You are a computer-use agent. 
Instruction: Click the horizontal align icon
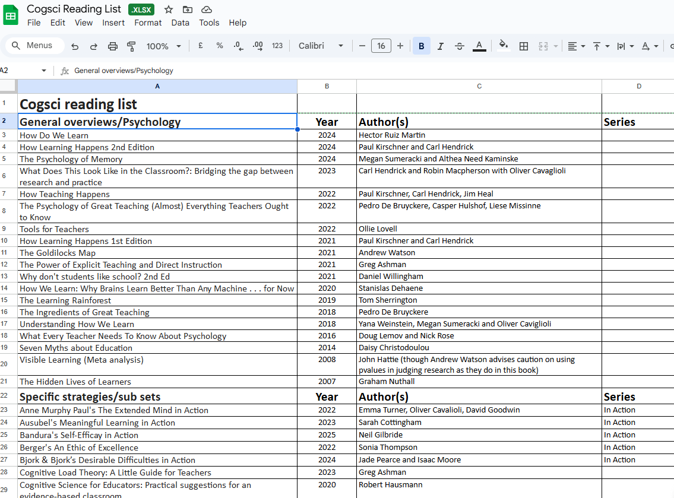[572, 46]
